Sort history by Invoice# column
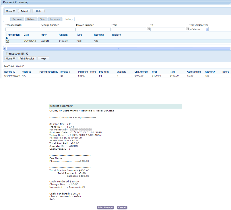 117,35
